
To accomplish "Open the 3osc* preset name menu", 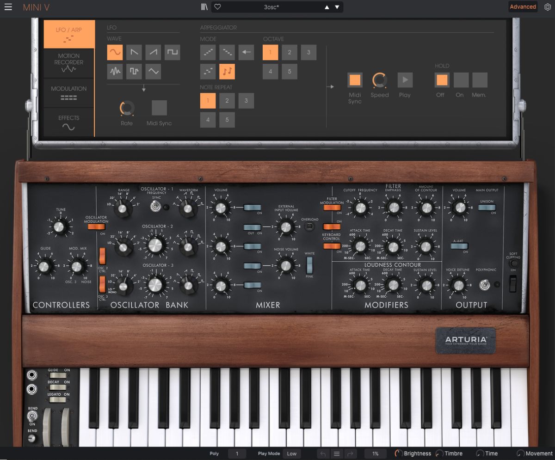I will tap(271, 7).
